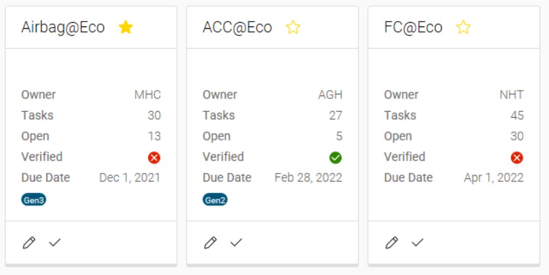
Task: Click the checkmark action on ACC@Eco card
Action: 236,242
